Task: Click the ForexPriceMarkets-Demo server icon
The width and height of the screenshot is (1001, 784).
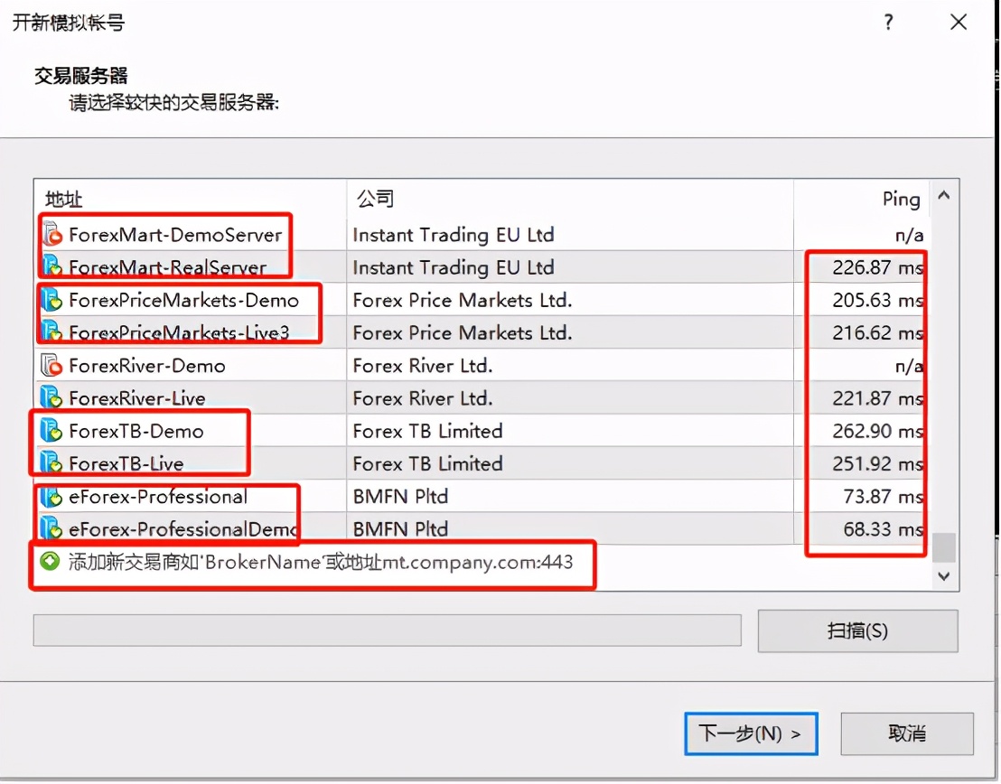Action: click(x=51, y=300)
